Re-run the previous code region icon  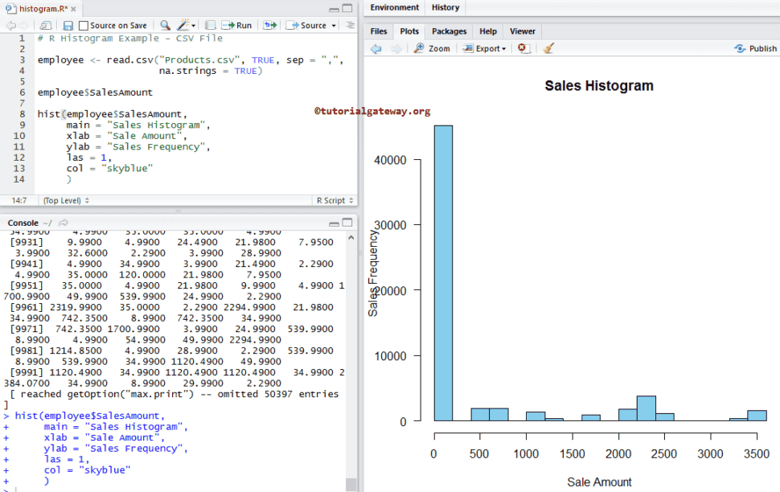pyautogui.click(x=270, y=25)
